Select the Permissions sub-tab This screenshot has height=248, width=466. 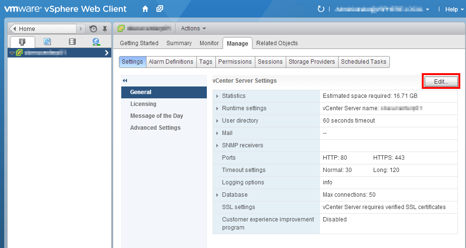[x=235, y=62]
